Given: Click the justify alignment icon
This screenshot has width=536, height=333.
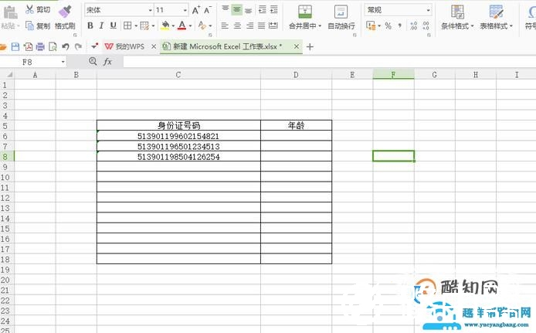Looking at the screenshot, I should (x=262, y=25).
